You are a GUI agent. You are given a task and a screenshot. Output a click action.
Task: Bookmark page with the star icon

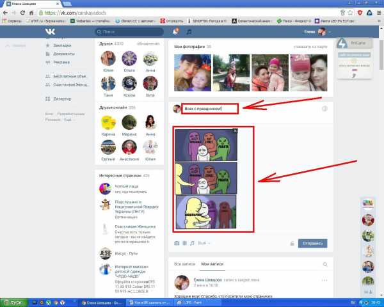point(351,13)
